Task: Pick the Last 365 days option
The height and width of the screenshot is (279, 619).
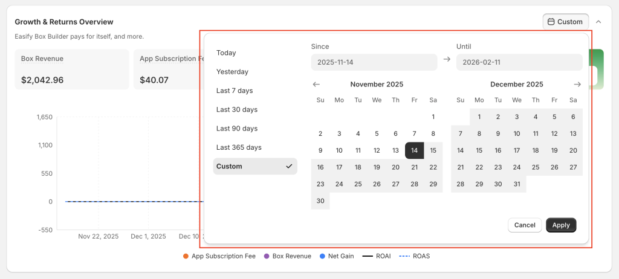Action: point(239,147)
